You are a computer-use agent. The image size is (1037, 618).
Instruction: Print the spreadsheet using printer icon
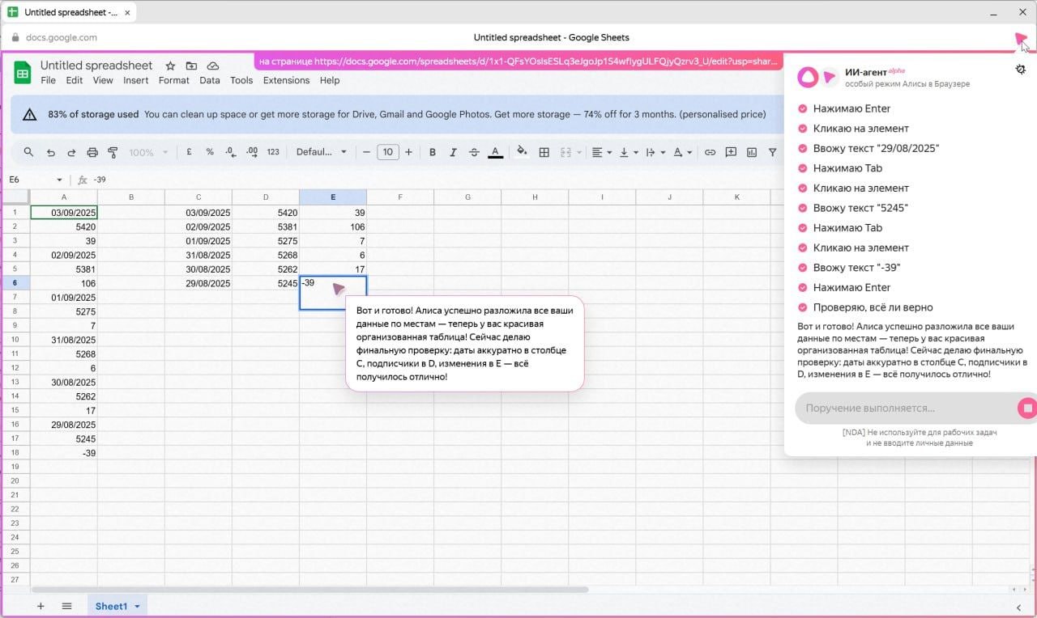(92, 152)
